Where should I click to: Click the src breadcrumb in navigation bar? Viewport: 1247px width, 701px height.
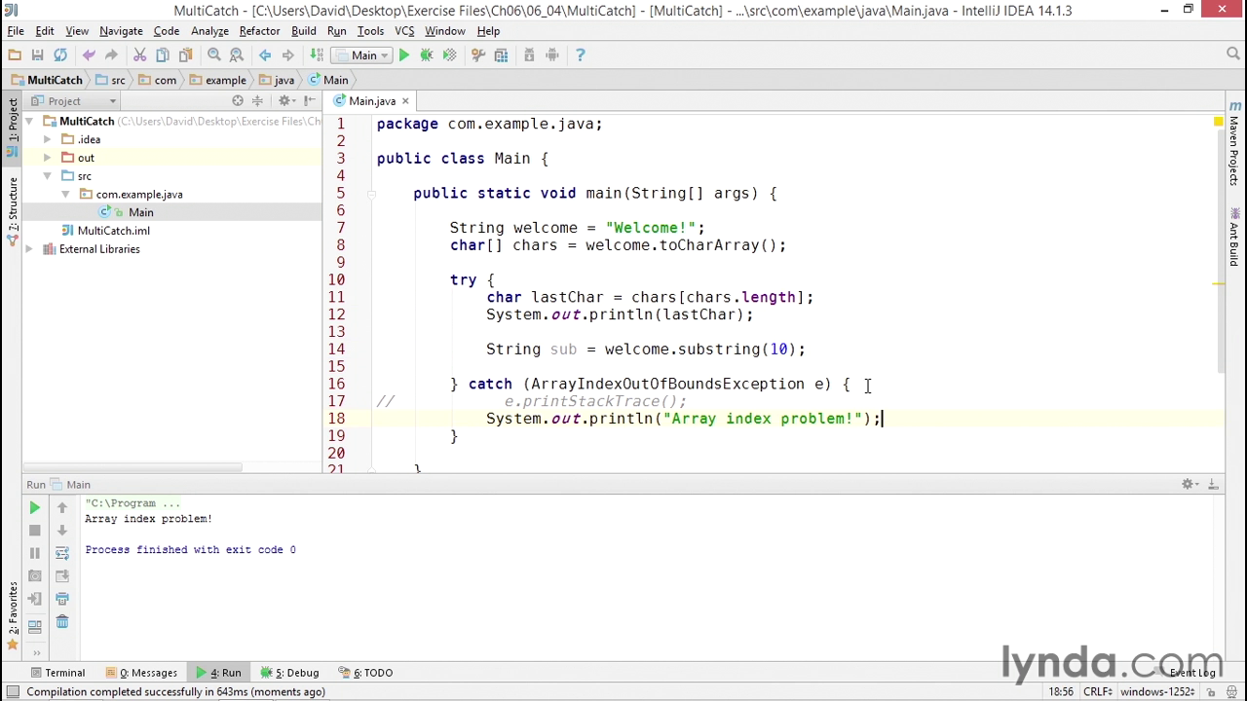click(109, 80)
